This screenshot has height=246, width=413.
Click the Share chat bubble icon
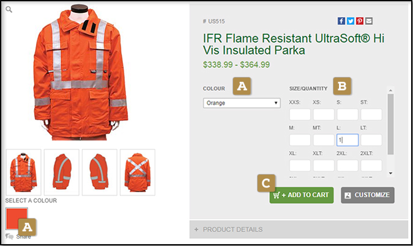[x=9, y=236]
